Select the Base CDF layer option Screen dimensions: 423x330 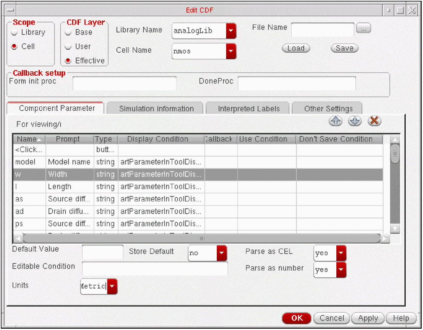click(x=68, y=32)
